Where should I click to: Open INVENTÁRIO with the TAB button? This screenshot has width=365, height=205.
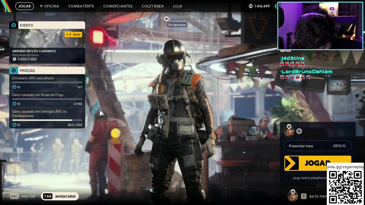pyautogui.click(x=60, y=196)
